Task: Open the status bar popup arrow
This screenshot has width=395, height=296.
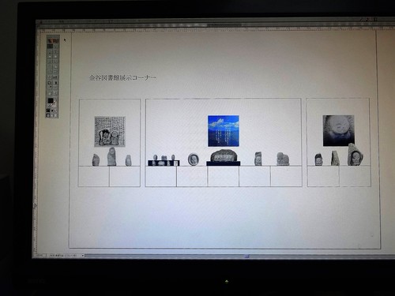Action: [x=82, y=256]
